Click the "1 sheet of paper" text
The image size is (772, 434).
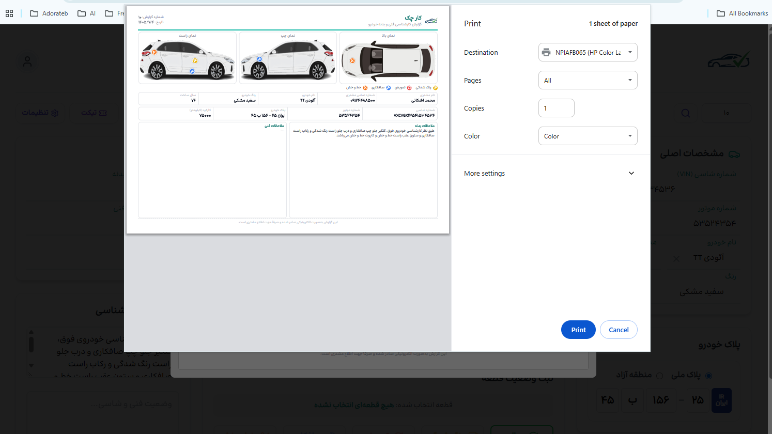point(613,23)
